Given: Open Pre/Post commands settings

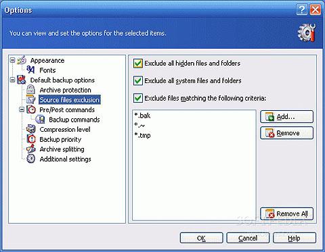Looking at the screenshot, I should [x=67, y=109].
